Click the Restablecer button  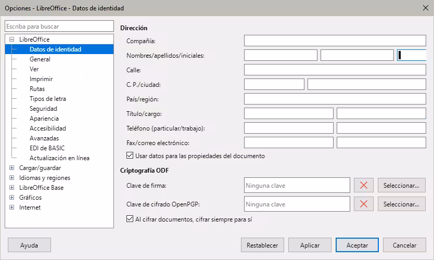[262, 245]
